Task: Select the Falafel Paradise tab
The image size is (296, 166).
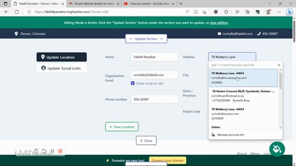Action: 39,4
